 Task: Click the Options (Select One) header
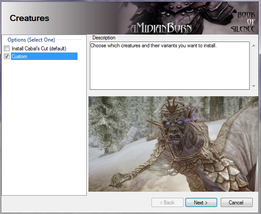click(31, 40)
